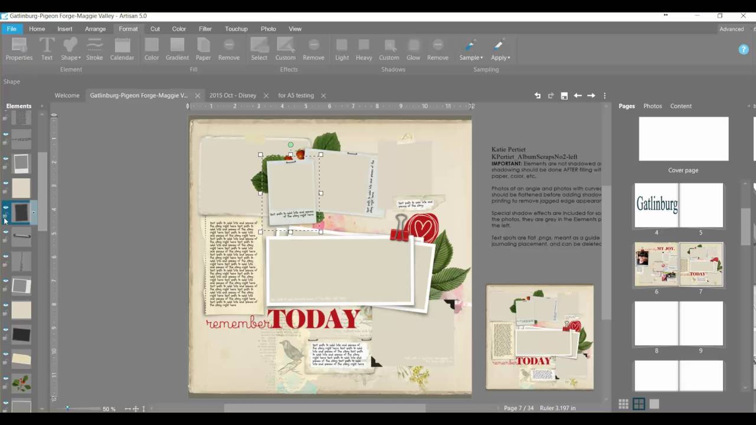
Task: Select the cream paper element swatch
Action: coord(21,188)
